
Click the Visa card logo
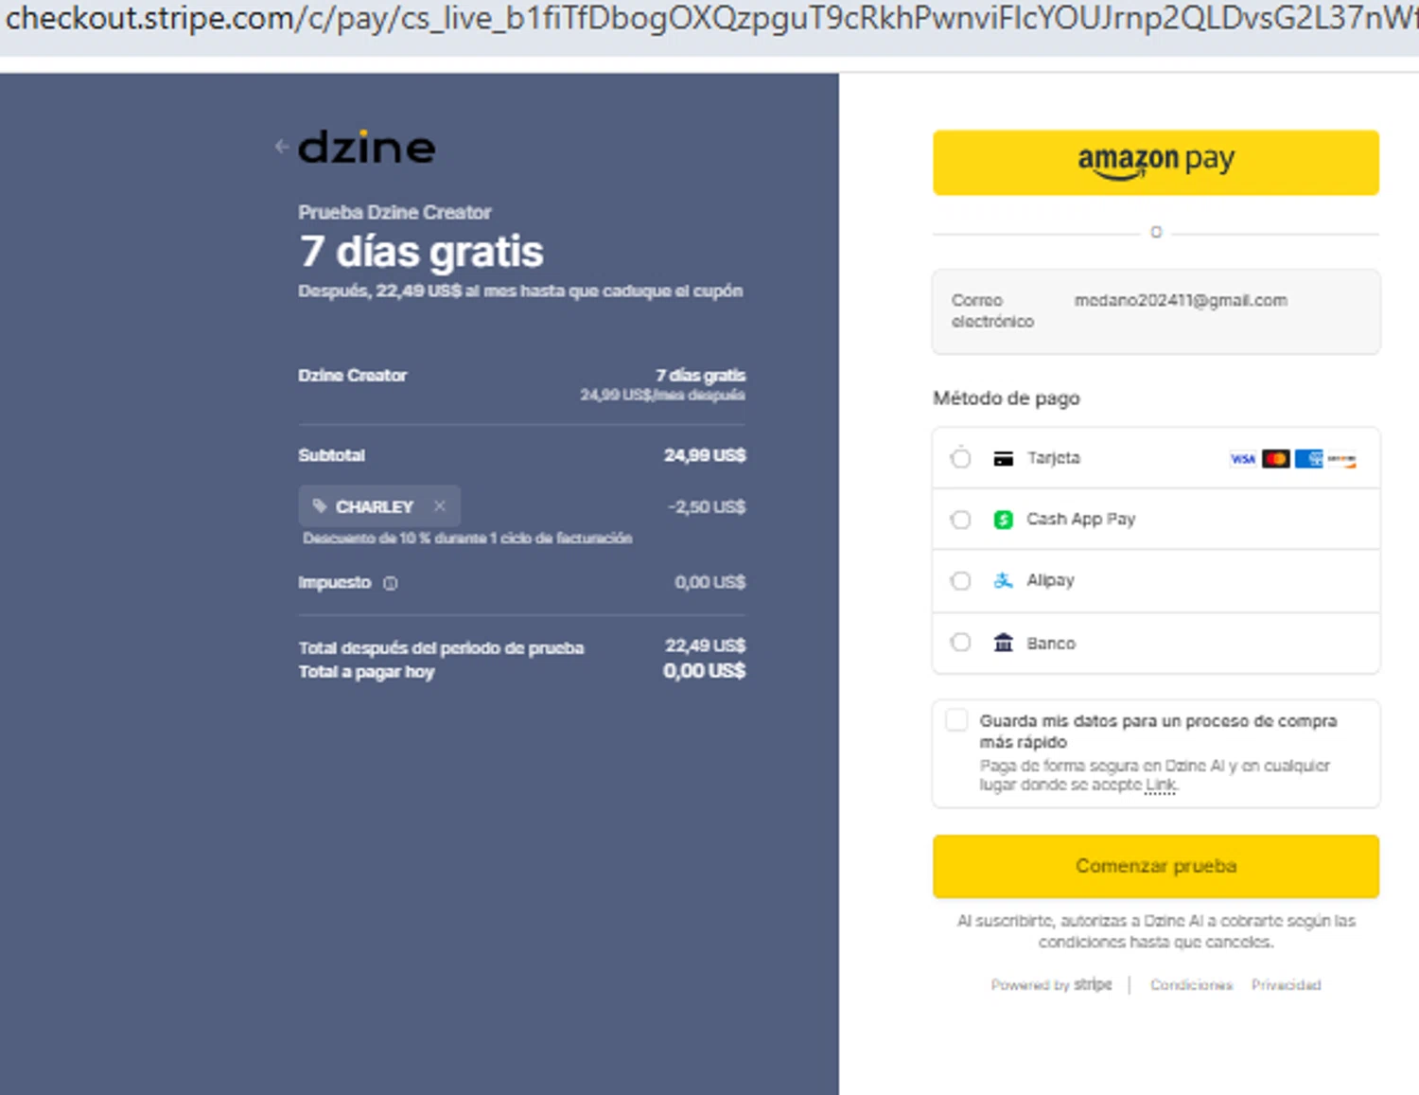1243,459
